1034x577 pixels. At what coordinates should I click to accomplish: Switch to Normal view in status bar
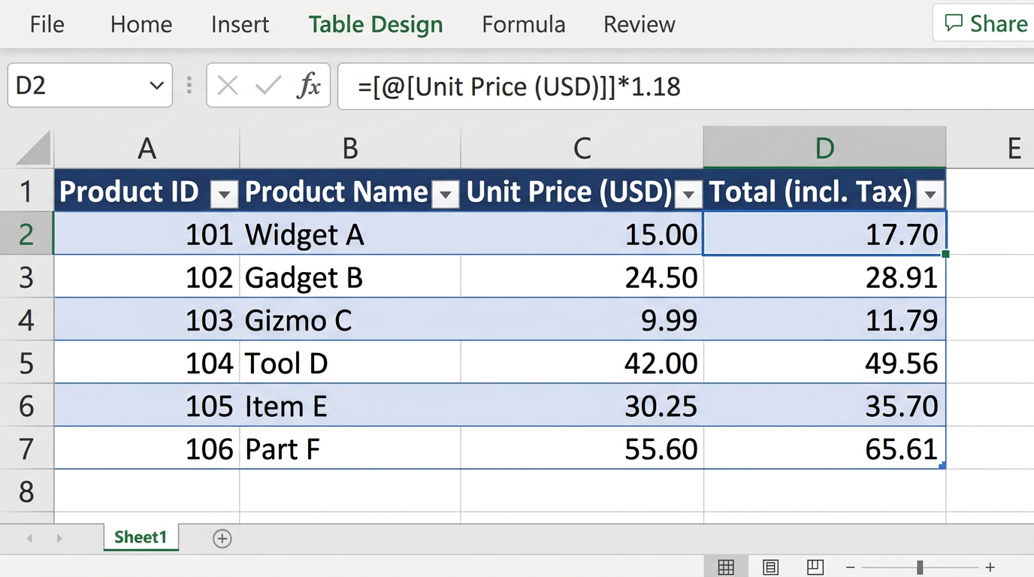coord(726,567)
